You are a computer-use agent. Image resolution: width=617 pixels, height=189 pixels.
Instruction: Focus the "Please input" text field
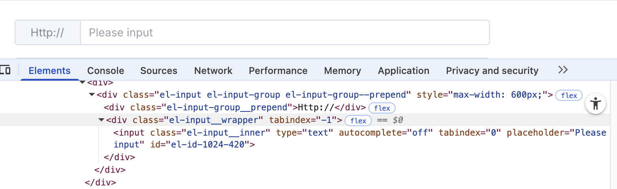[x=284, y=32]
